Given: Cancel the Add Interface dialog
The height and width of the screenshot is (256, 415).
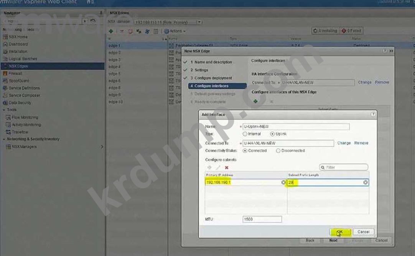Looking at the screenshot, I should (363, 232).
